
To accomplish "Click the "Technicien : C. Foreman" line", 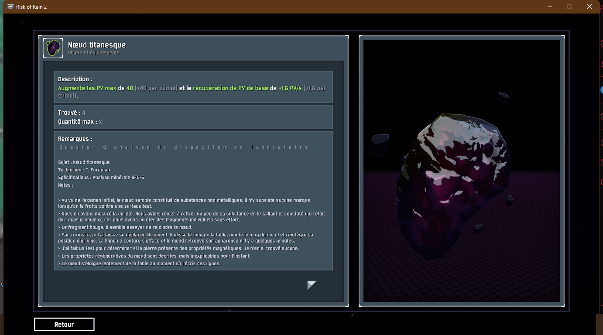I will 84,170.
